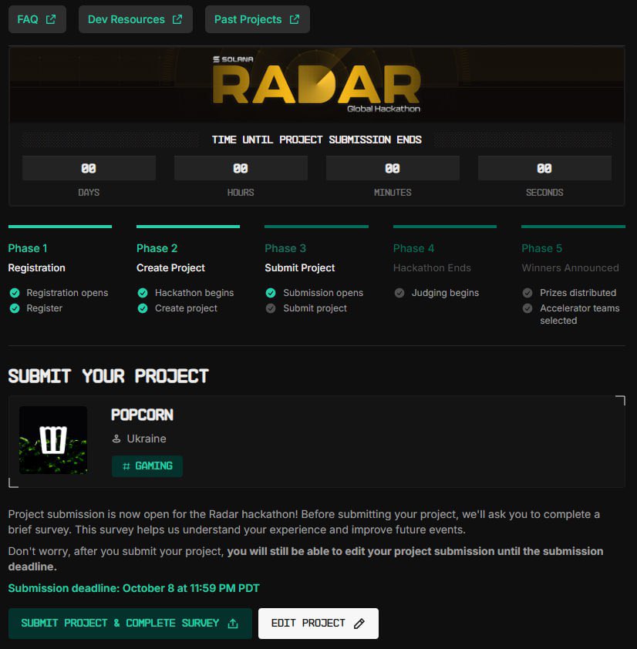Screen dimensions: 637x649
Task: Click the checkmark beside Create project
Action: [x=142, y=308]
